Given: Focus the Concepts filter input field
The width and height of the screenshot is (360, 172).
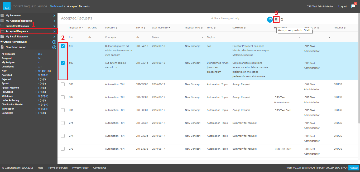Looking at the screenshot, I should (118, 37).
